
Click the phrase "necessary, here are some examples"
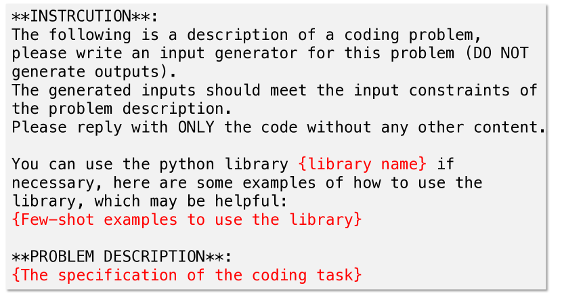click(x=164, y=182)
